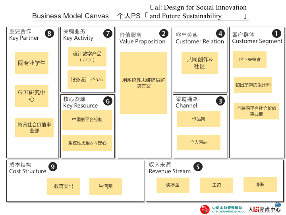Click the number 9 badge on Cost Structure
Image resolution: width=286 pixels, height=215 pixels.
coord(53,167)
